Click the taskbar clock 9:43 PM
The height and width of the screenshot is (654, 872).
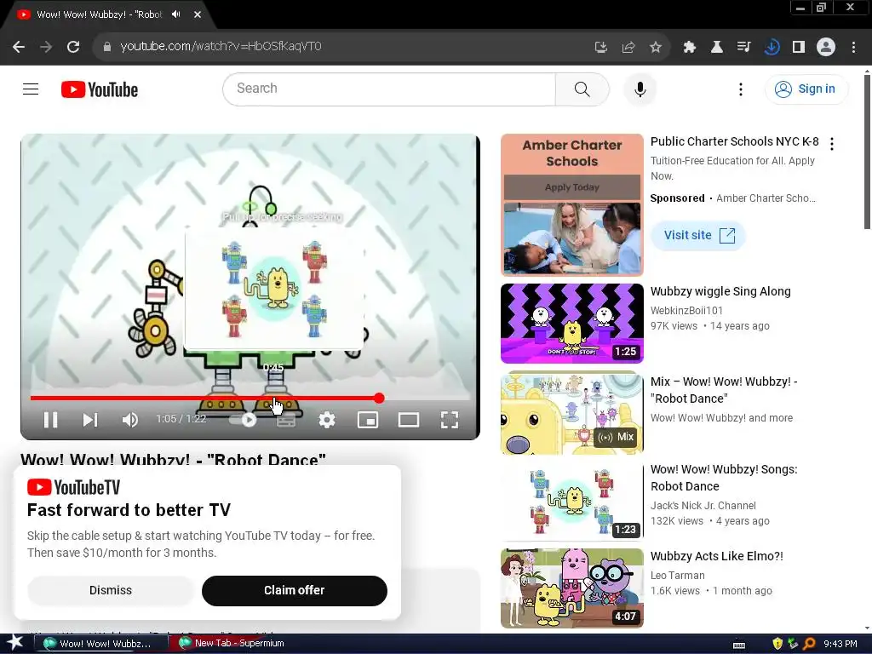tap(840, 644)
